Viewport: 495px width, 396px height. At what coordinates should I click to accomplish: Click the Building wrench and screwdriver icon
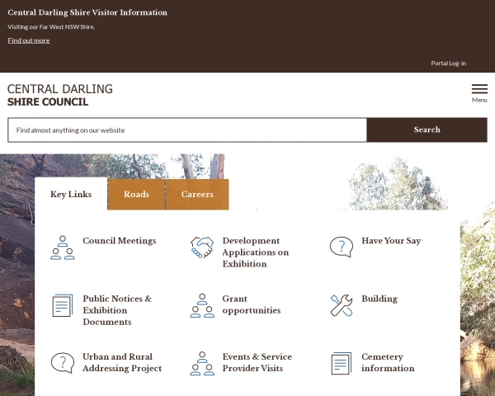point(342,305)
